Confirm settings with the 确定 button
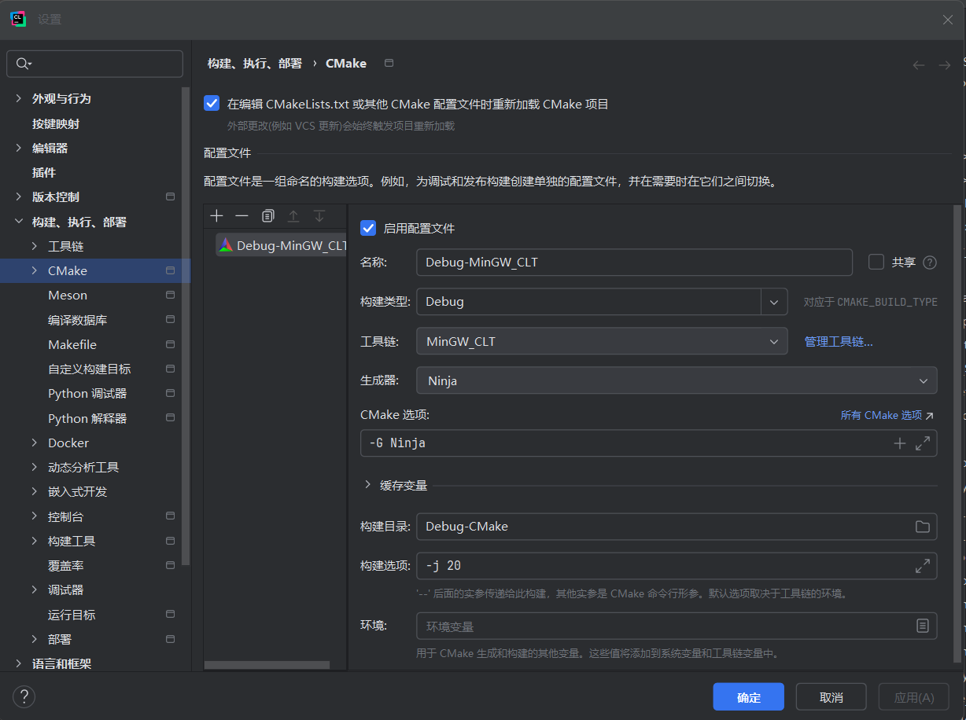This screenshot has width=966, height=720. click(x=748, y=696)
